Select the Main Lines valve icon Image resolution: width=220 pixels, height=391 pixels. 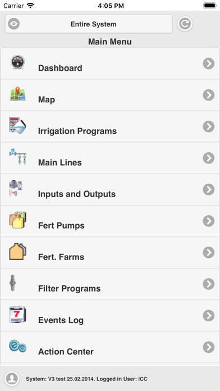pos(18,157)
